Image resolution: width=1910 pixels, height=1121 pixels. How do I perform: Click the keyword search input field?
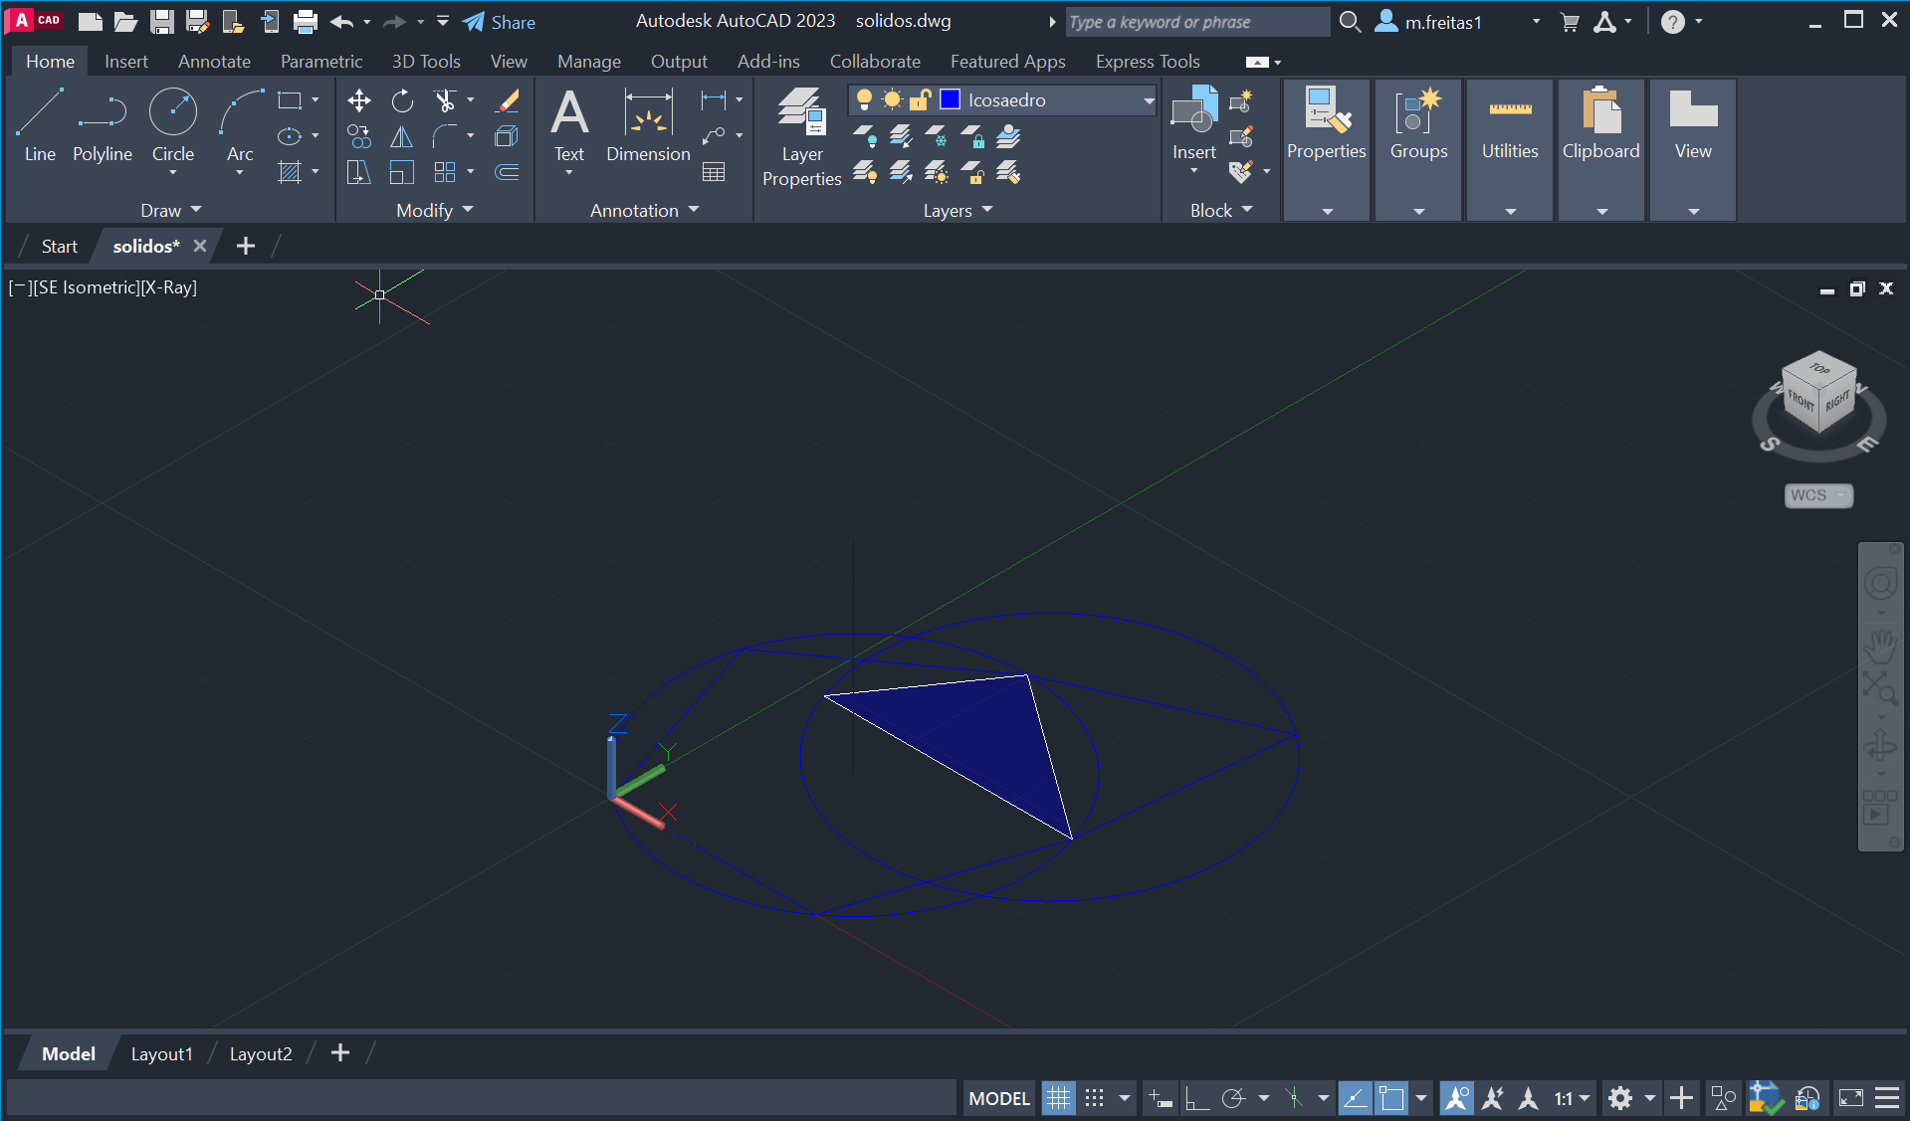[1196, 22]
